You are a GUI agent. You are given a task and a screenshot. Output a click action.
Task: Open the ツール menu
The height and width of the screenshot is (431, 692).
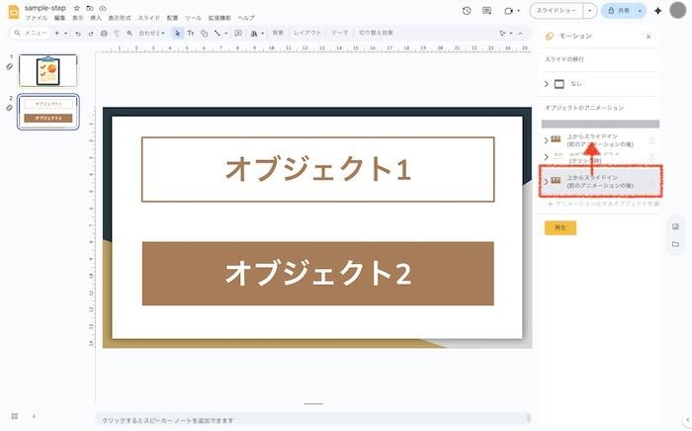coord(193,18)
